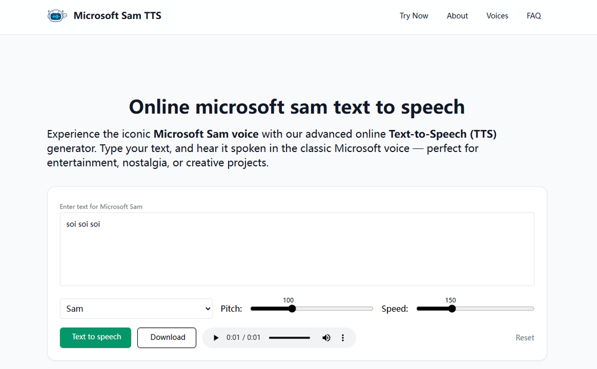Download the generated audio
The image size is (597, 369).
[x=167, y=337]
